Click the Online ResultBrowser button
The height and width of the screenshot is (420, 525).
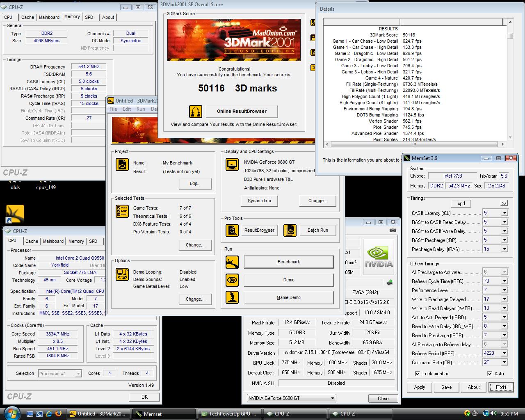click(242, 111)
